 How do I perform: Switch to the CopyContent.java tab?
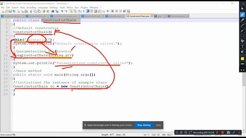92,16
